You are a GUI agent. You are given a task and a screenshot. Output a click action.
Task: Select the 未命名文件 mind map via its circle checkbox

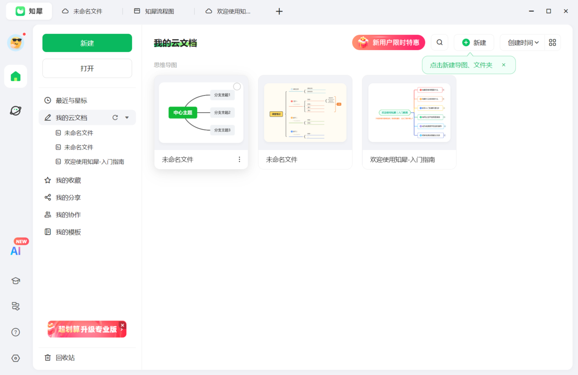tap(236, 86)
